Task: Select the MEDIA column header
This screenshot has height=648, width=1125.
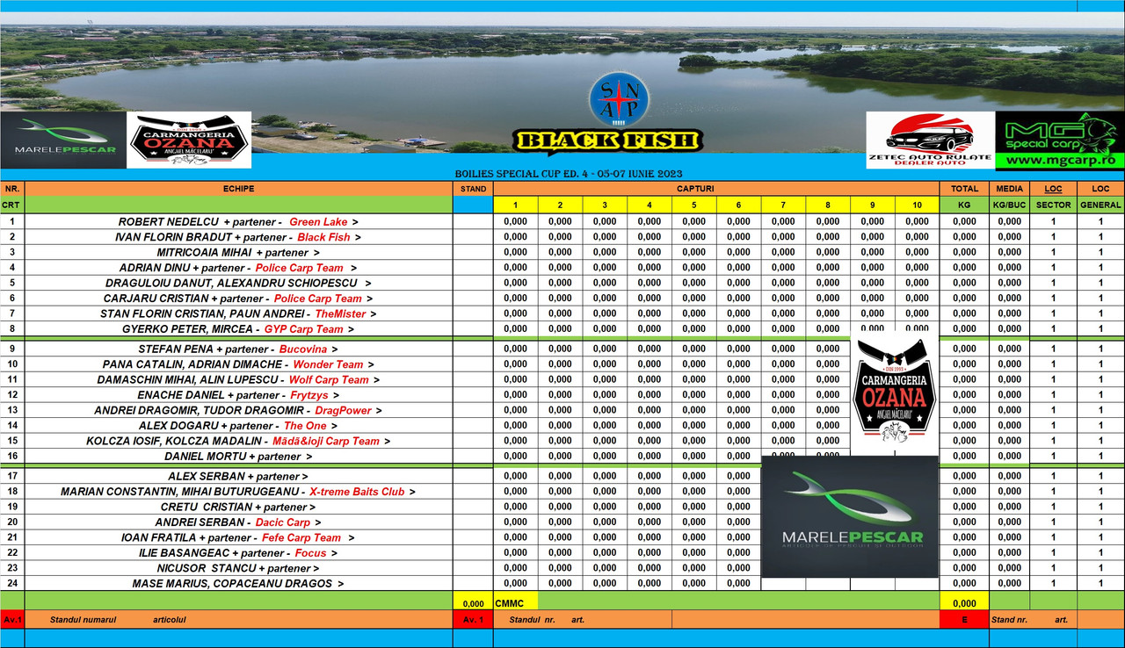Action: pyautogui.click(x=1010, y=189)
